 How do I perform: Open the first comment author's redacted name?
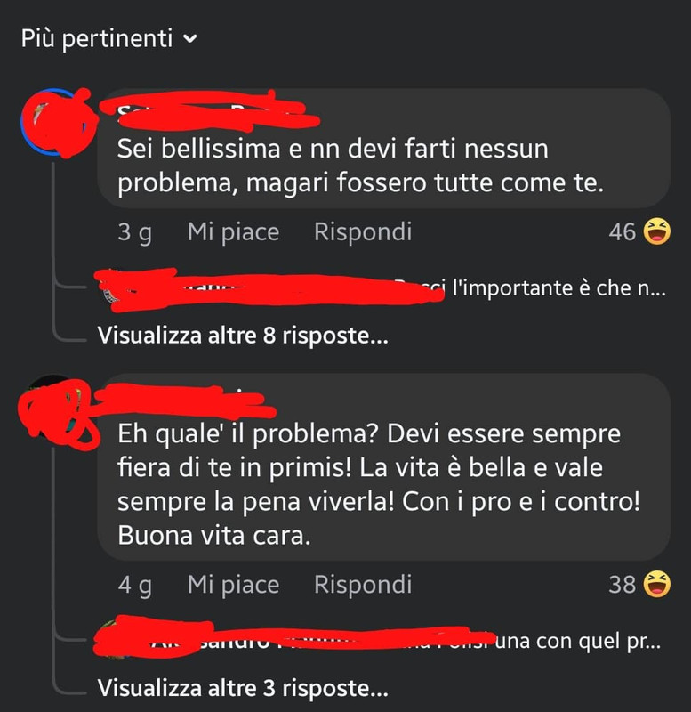point(210,111)
